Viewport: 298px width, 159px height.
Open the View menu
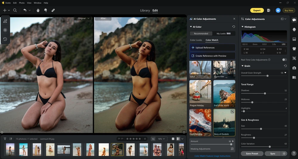click(x=29, y=3)
